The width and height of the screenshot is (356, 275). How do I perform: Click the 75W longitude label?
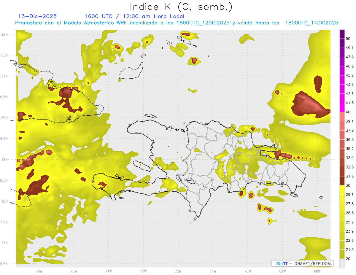coord(74,271)
